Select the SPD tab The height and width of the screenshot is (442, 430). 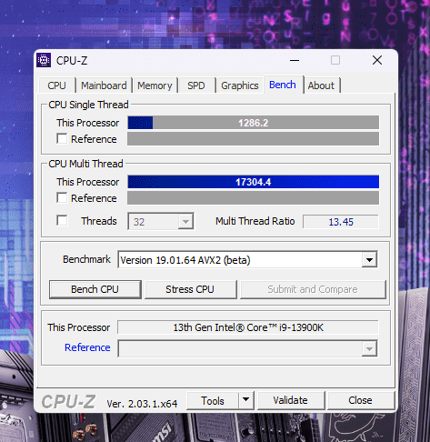pyautogui.click(x=196, y=85)
